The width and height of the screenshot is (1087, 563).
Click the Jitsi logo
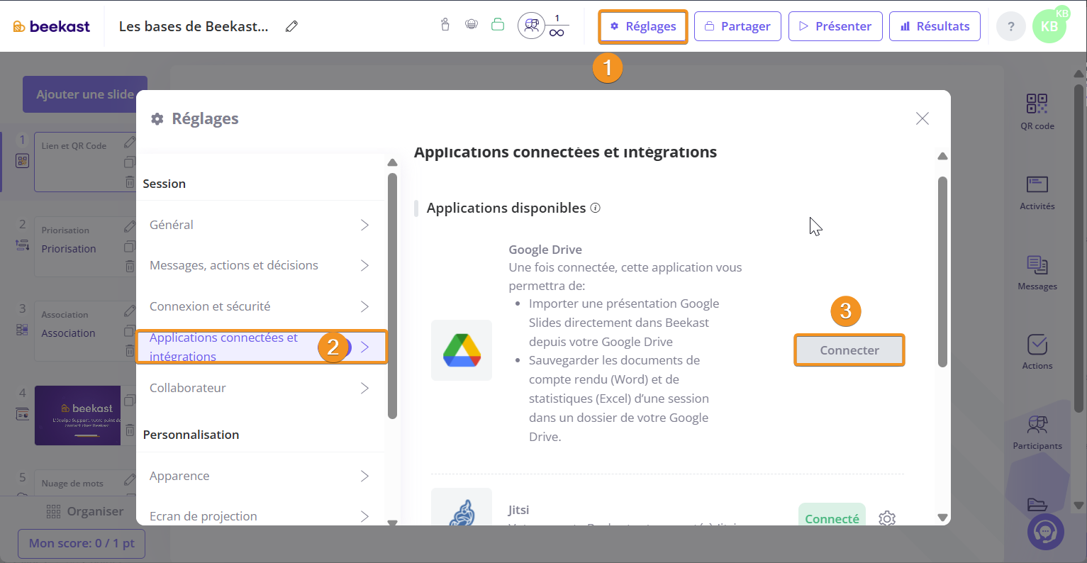click(462, 508)
